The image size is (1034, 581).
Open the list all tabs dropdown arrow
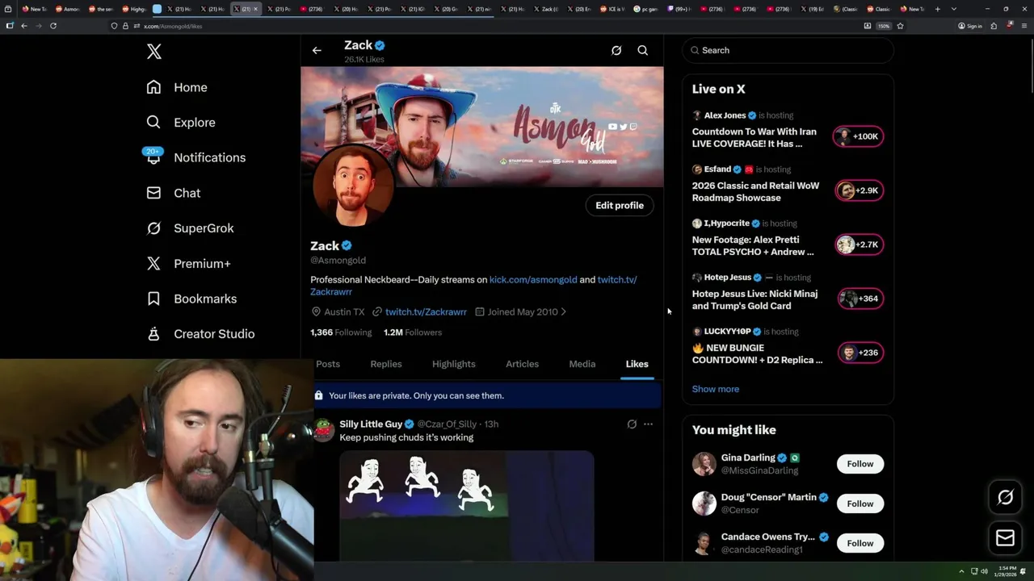click(x=954, y=9)
